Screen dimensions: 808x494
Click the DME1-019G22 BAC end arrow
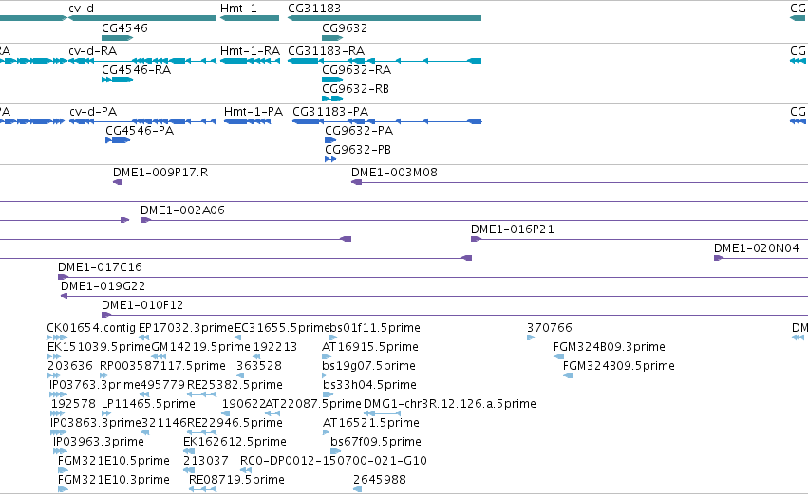click(64, 296)
